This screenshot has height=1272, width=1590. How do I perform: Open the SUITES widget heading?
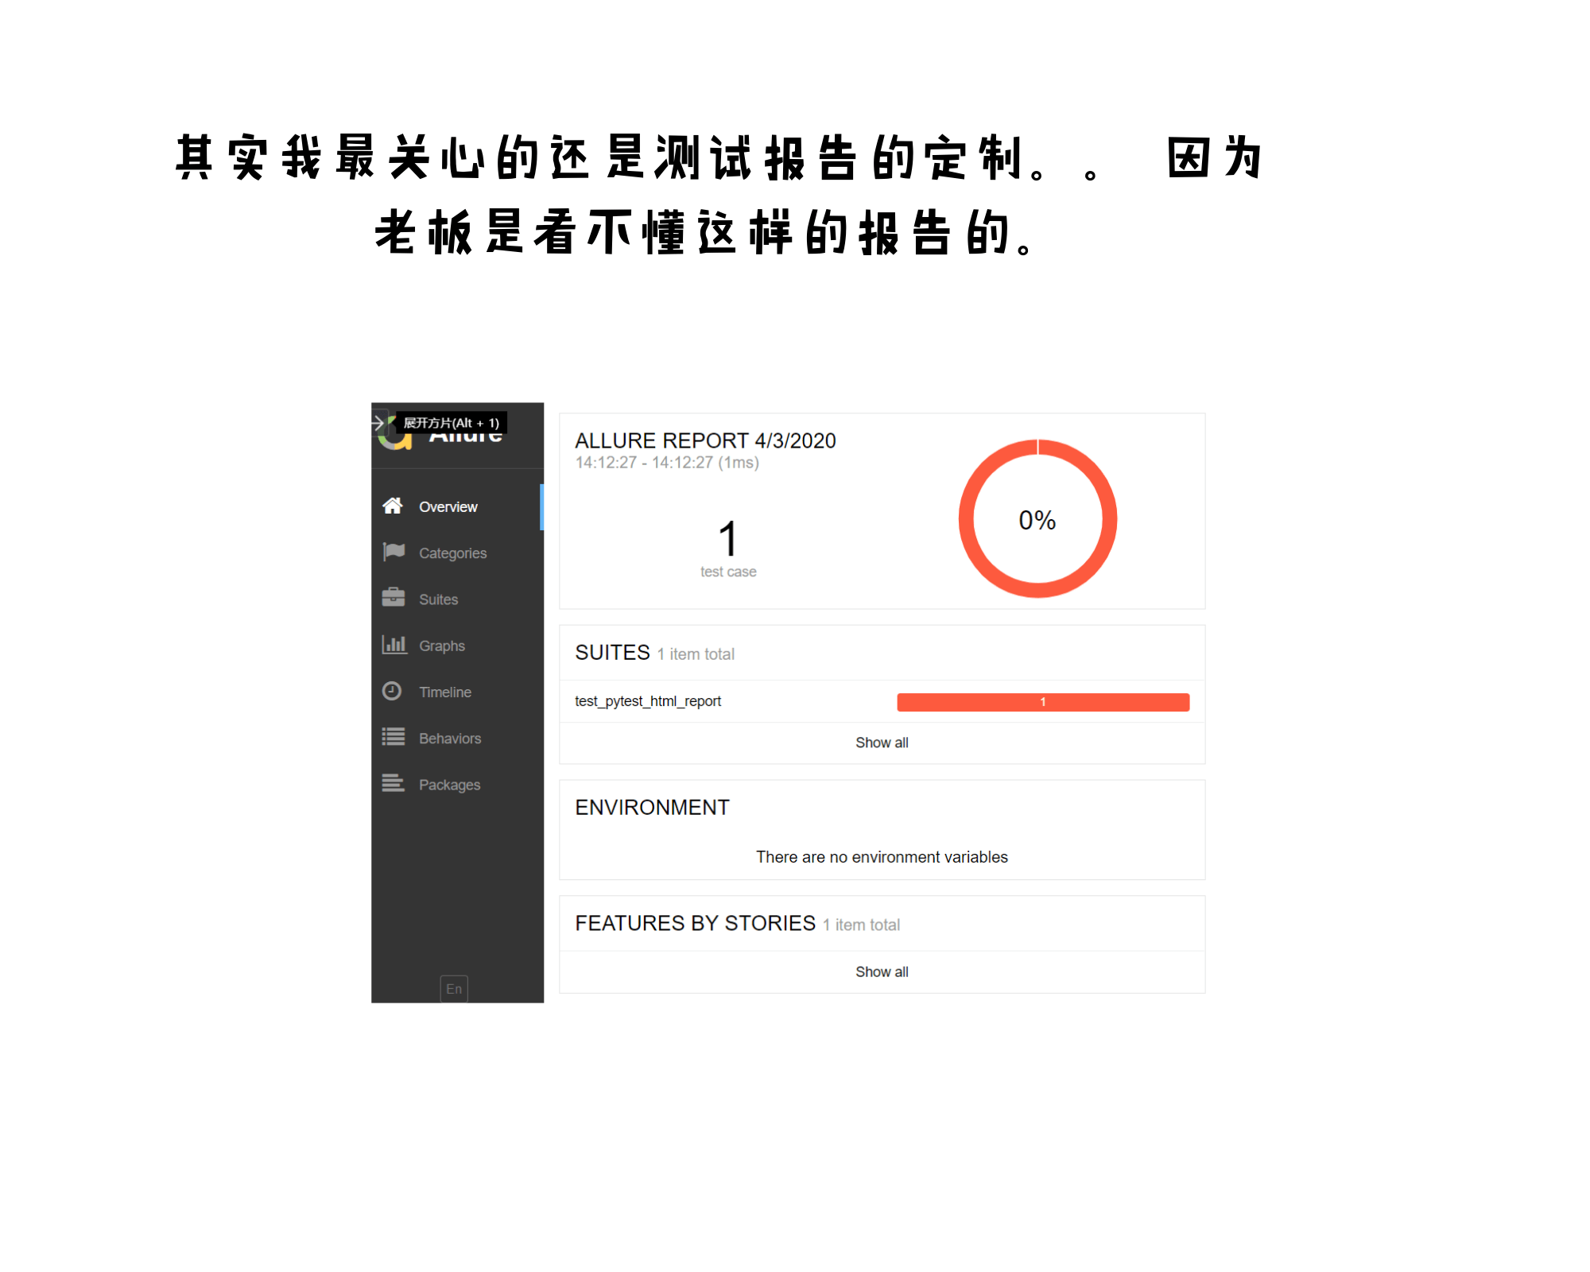click(x=612, y=653)
